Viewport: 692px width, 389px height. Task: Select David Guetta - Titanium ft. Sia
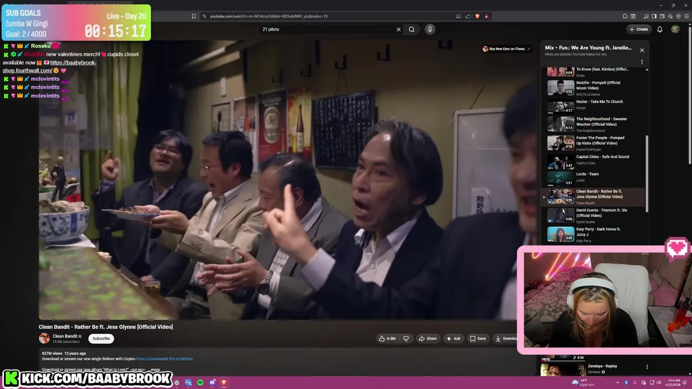coord(595,215)
